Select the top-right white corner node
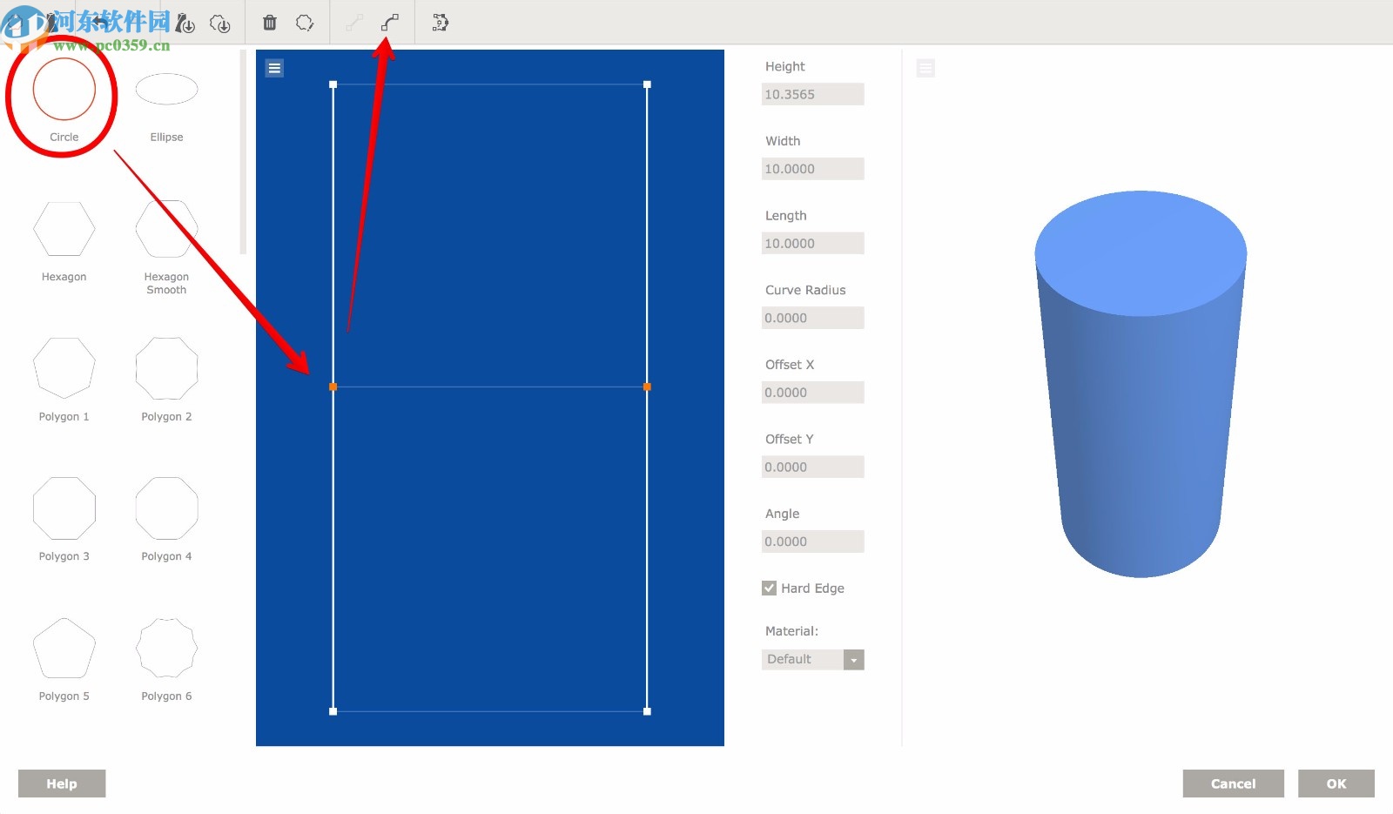This screenshot has width=1393, height=814. tap(647, 84)
